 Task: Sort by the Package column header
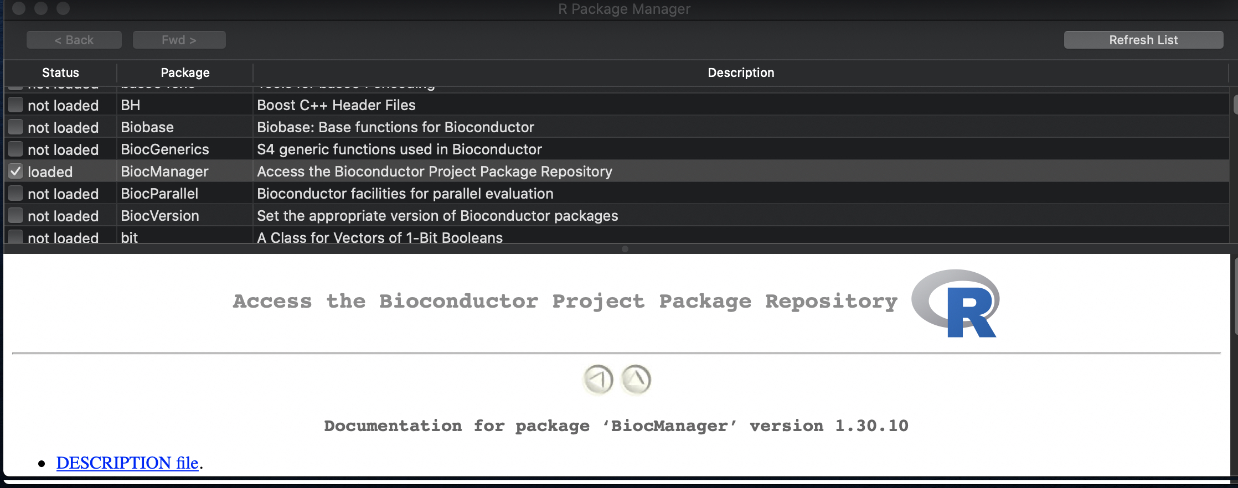185,72
